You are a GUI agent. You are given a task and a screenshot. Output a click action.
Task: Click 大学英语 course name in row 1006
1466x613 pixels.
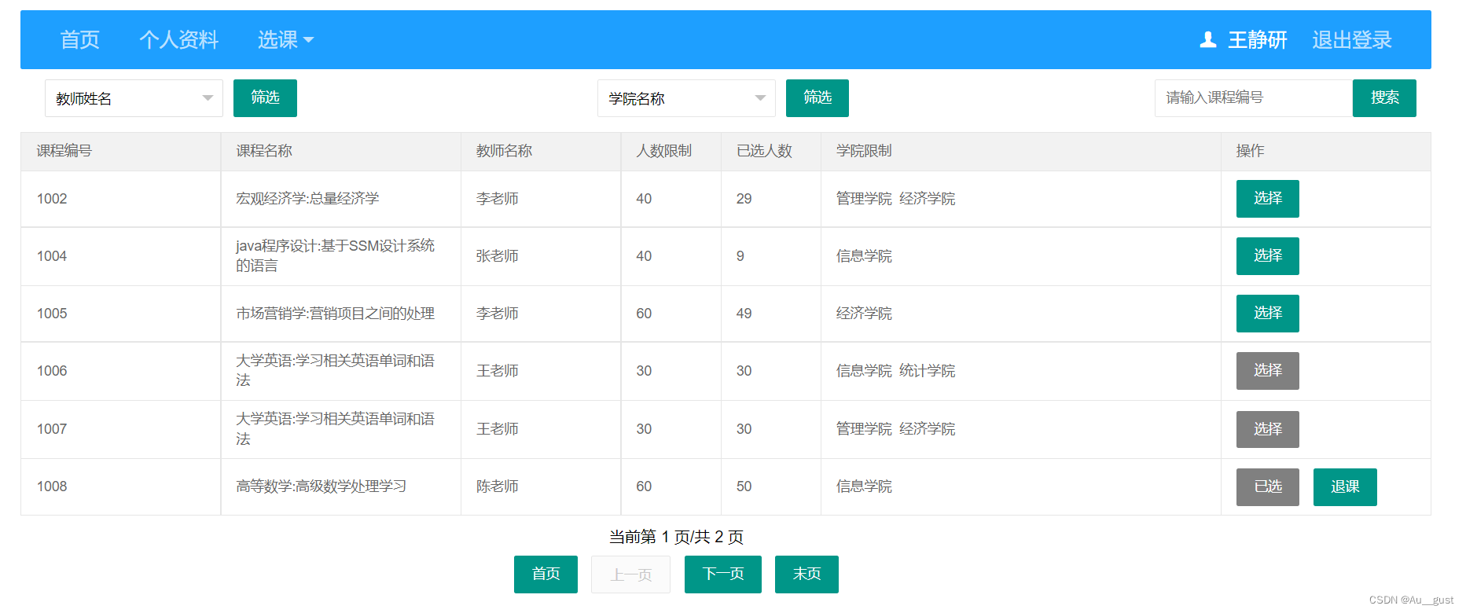pos(336,371)
